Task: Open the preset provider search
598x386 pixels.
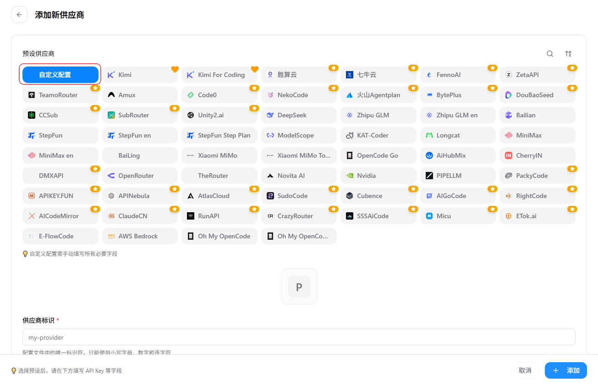Action: 550,54
